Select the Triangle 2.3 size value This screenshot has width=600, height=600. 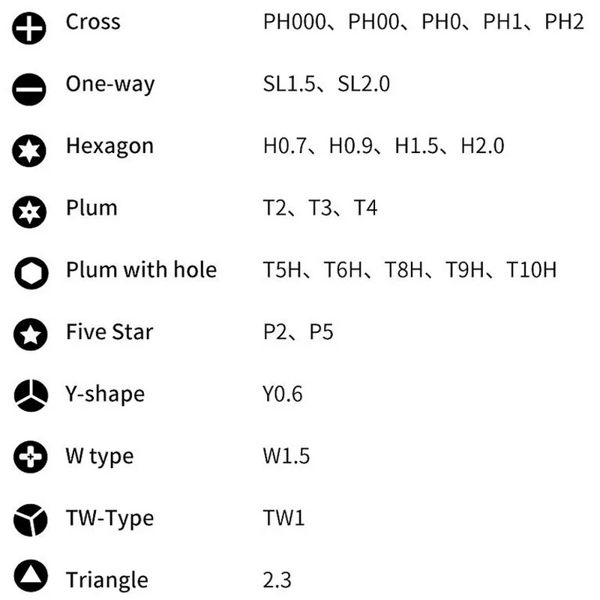click(x=277, y=580)
